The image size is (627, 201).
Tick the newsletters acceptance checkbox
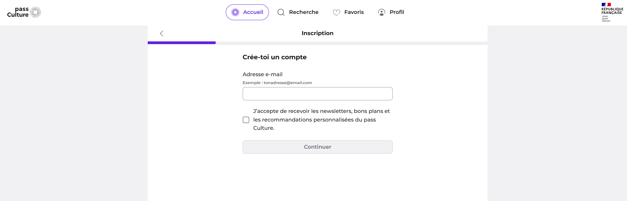click(x=246, y=120)
